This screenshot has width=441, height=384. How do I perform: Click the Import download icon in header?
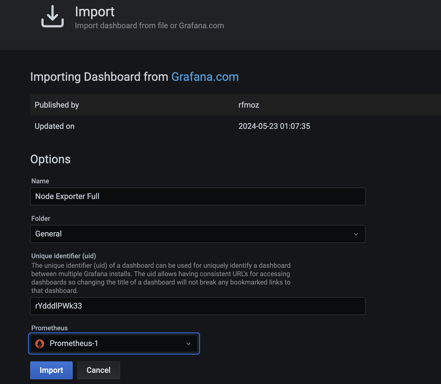(53, 16)
